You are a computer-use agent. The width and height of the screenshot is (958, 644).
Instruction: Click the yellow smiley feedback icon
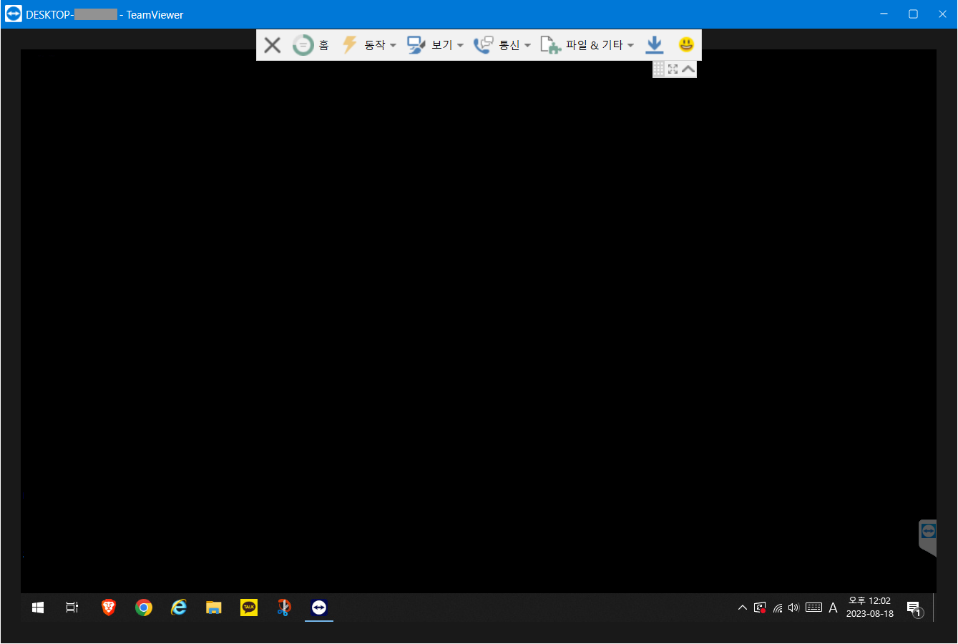click(x=686, y=44)
